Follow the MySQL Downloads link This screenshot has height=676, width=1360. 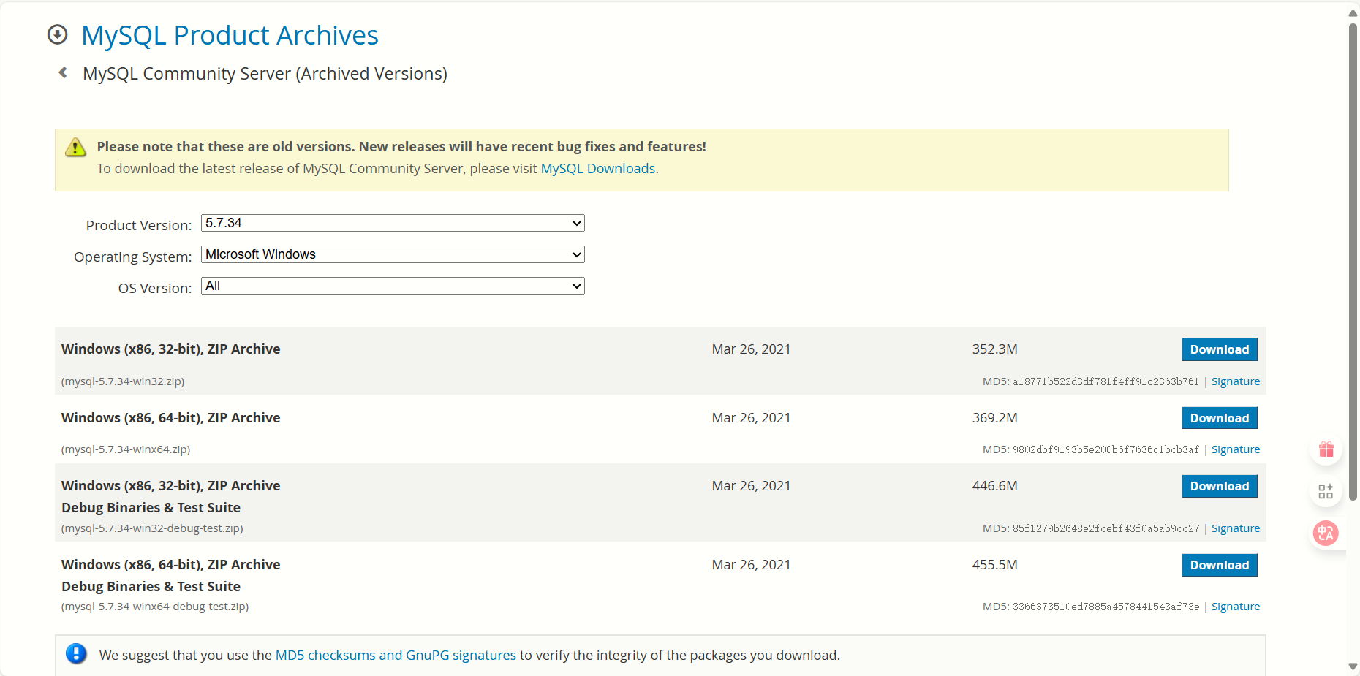point(597,169)
